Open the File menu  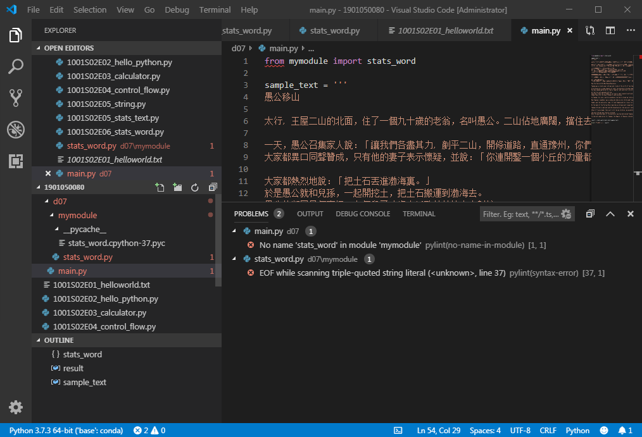[x=33, y=9]
